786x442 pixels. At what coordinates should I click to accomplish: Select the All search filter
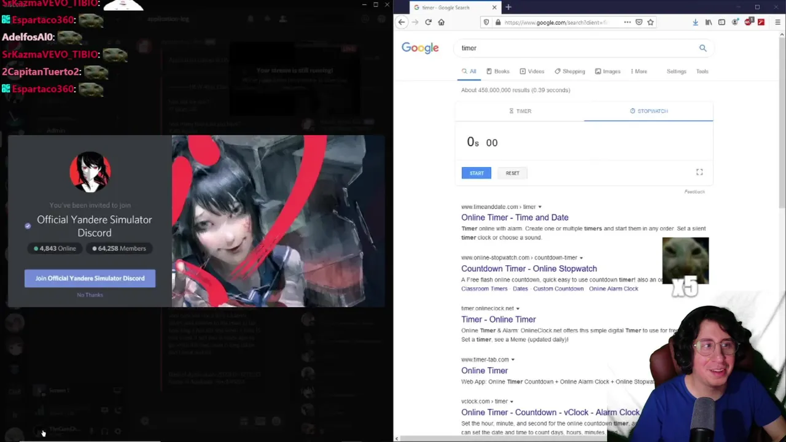469,71
